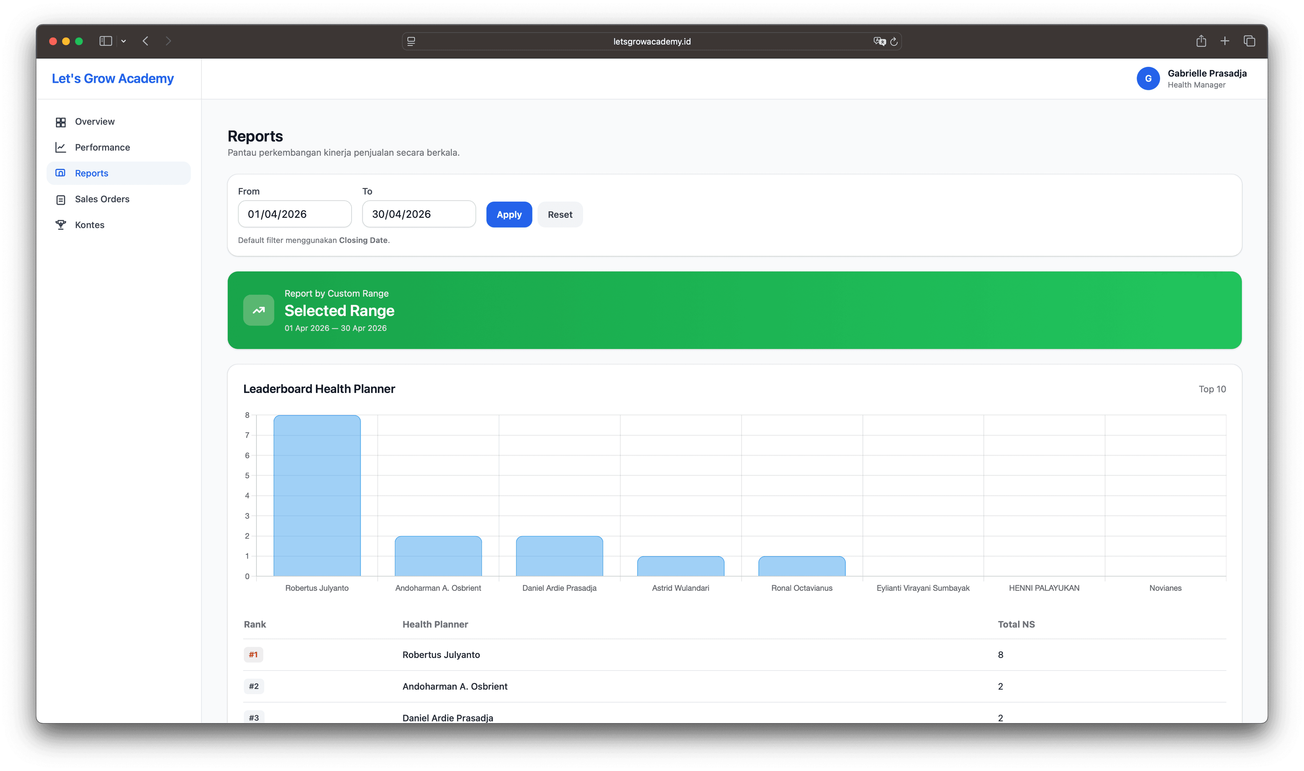Image resolution: width=1304 pixels, height=771 pixels.
Task: Open the Safari share icon
Action: pos(1201,40)
